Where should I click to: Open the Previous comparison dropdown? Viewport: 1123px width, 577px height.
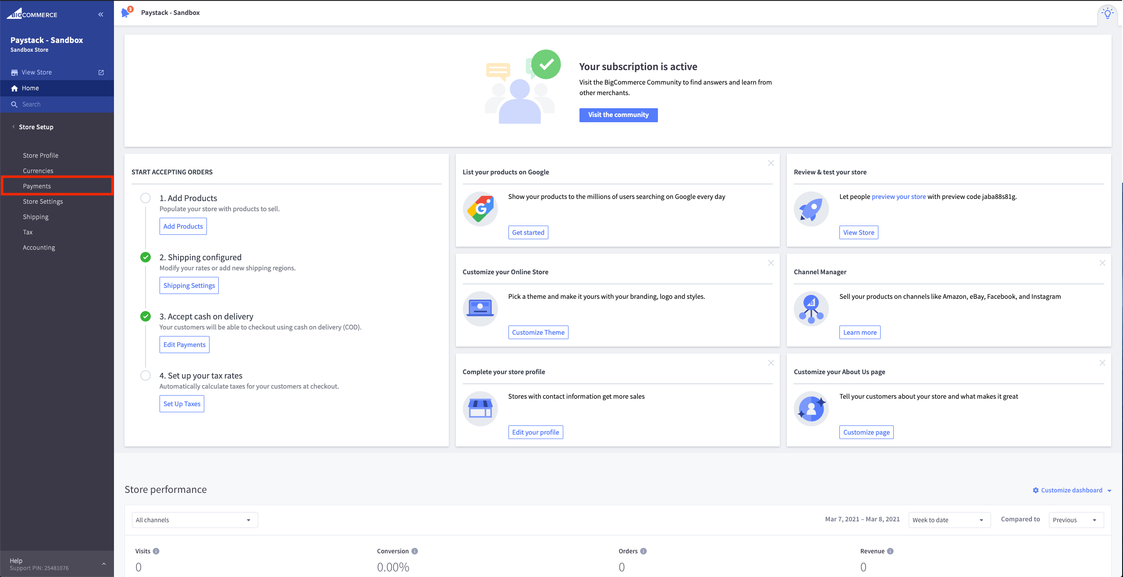[1076, 520]
